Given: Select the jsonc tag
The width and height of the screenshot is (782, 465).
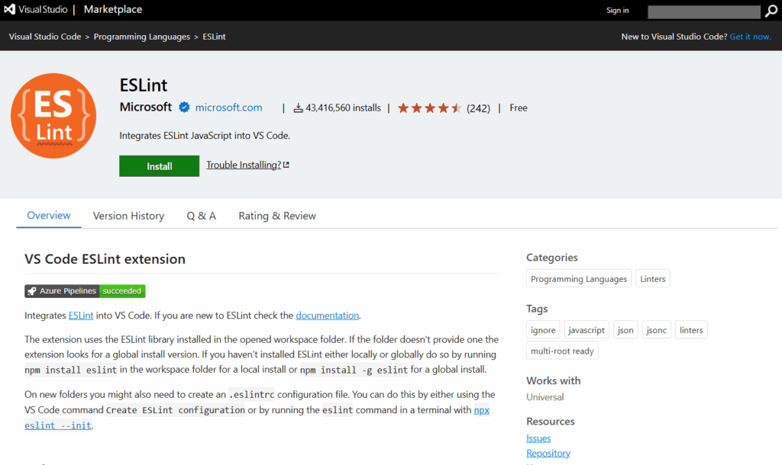Looking at the screenshot, I should [x=656, y=330].
